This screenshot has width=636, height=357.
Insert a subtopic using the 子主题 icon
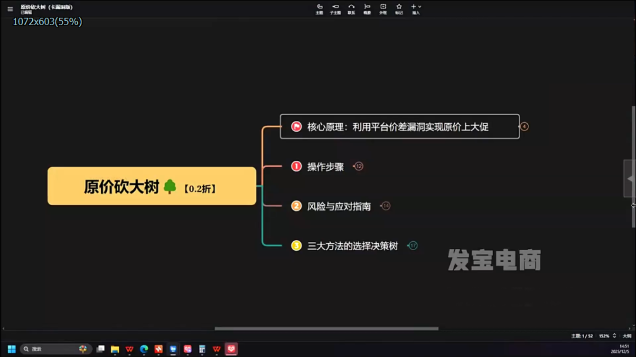click(x=336, y=9)
